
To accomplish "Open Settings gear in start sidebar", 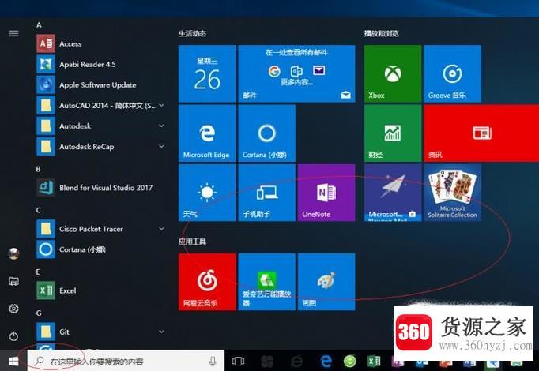I will 13,309.
